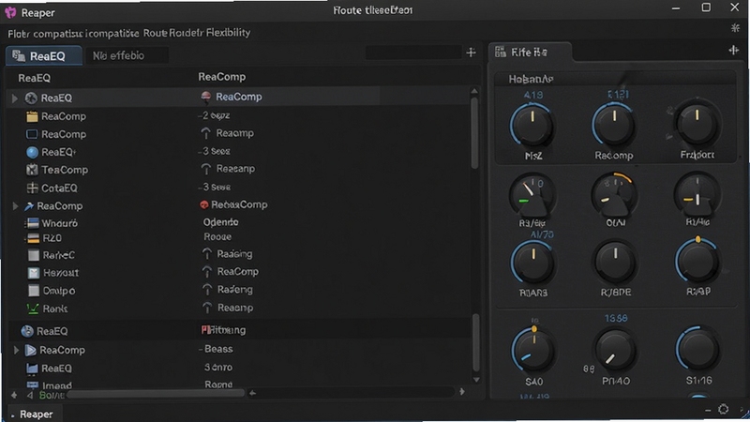Click the asterisk icon below the close button
750x422 pixels.
(735, 28)
